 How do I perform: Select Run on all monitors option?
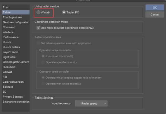coord(43,56)
